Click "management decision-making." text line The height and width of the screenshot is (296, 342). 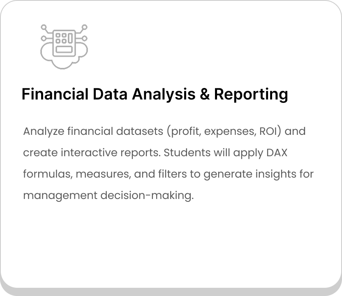109,195
